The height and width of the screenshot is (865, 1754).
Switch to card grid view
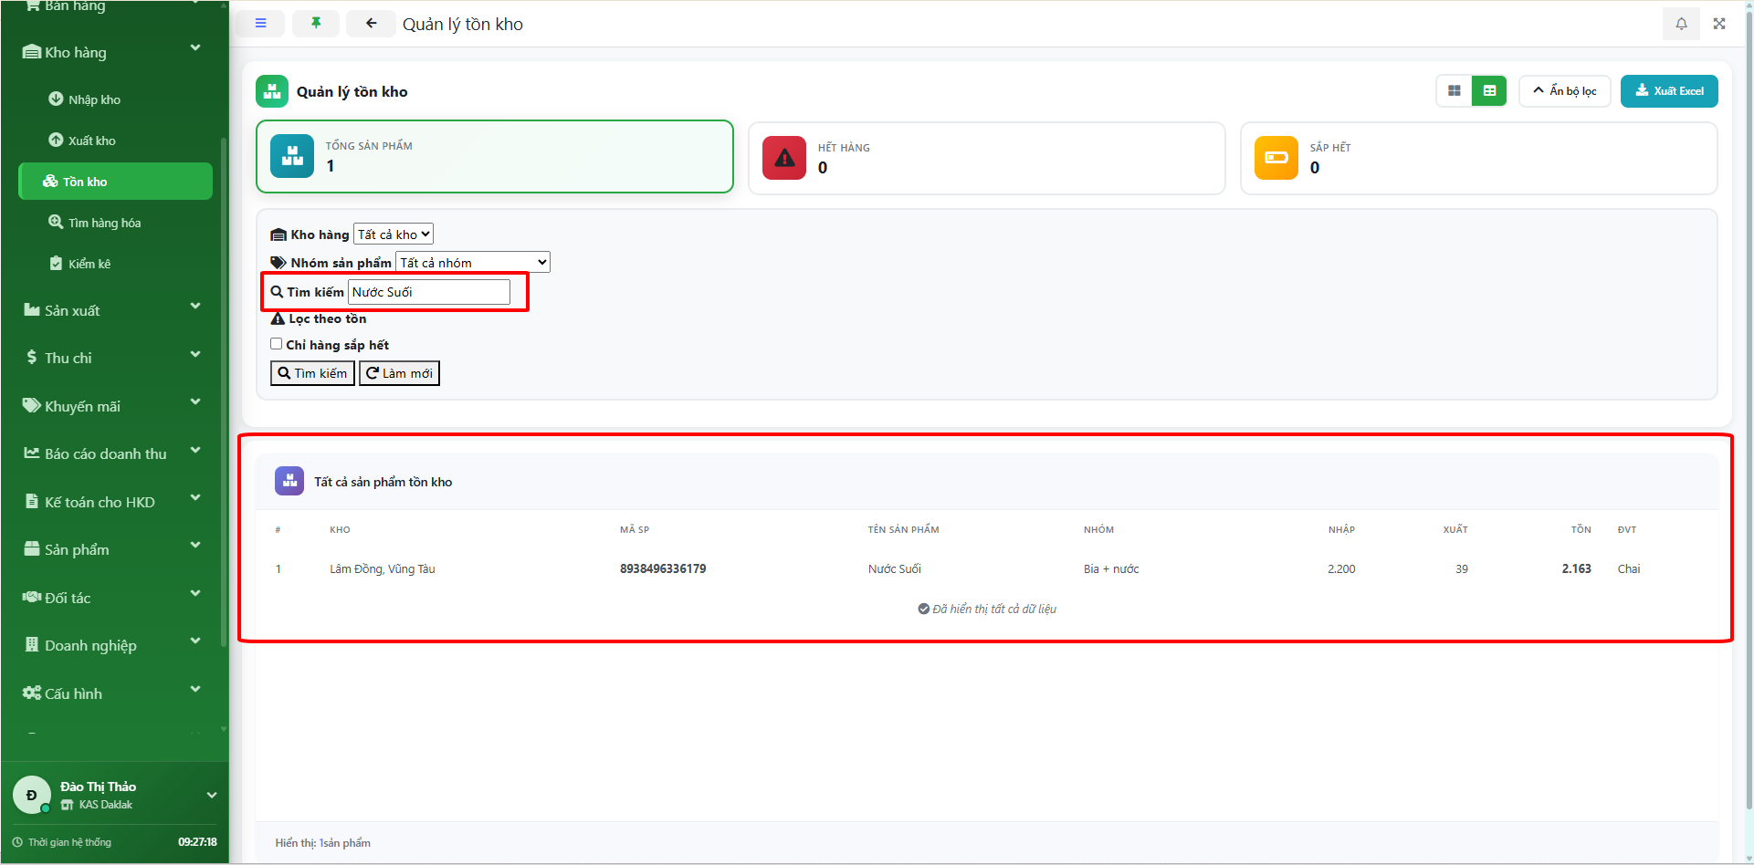1455,91
